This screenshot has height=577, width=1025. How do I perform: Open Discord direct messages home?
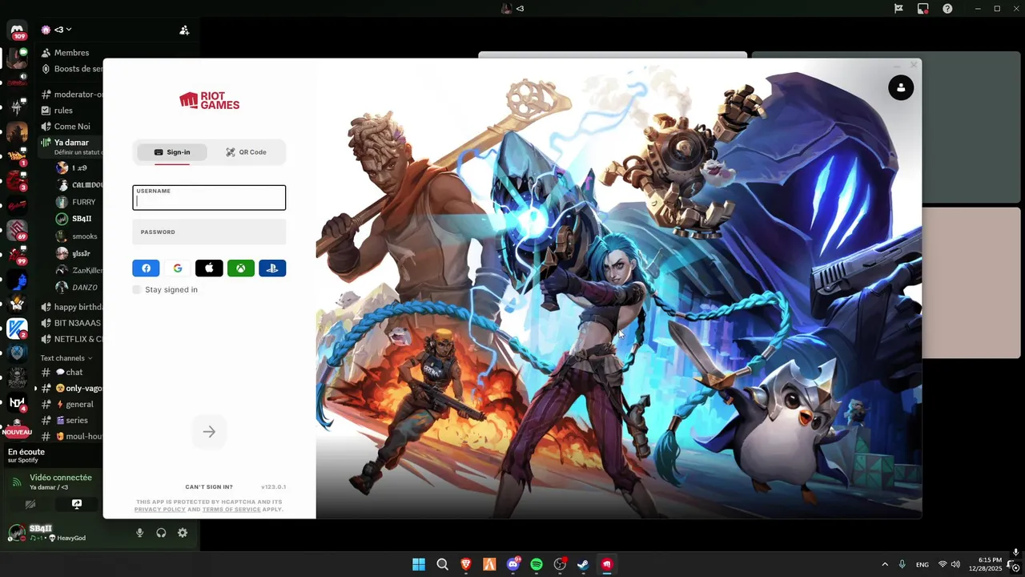pos(17,30)
